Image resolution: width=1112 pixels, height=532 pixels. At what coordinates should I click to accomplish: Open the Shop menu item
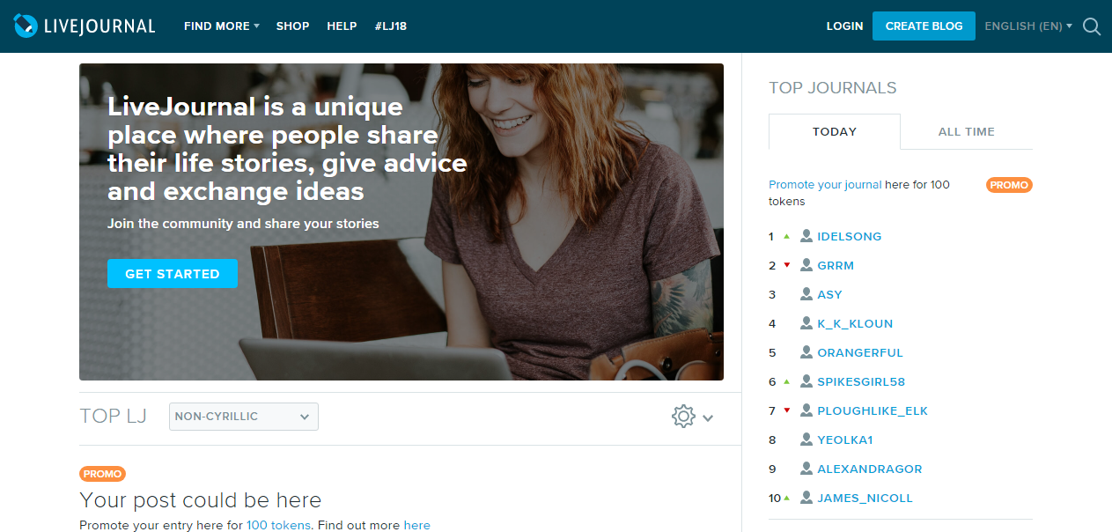(x=292, y=26)
